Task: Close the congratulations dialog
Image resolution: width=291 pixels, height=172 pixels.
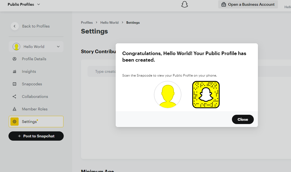Action: [x=243, y=119]
